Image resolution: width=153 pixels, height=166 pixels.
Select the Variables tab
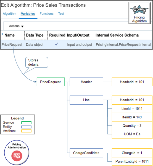click(x=28, y=14)
